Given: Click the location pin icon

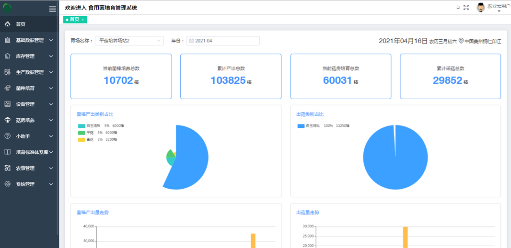Looking at the screenshot, I should click(x=461, y=41).
